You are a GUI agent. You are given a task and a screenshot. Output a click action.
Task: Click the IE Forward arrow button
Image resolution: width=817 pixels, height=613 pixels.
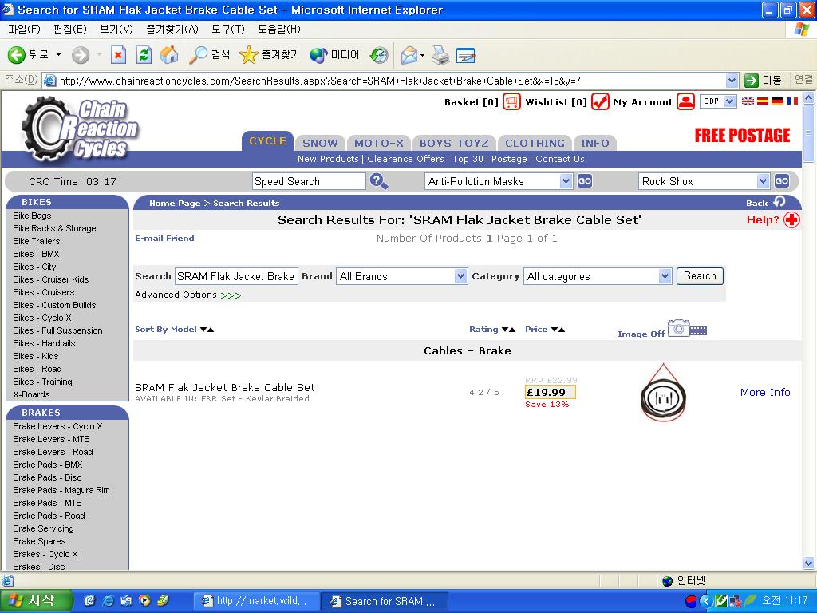[81, 55]
